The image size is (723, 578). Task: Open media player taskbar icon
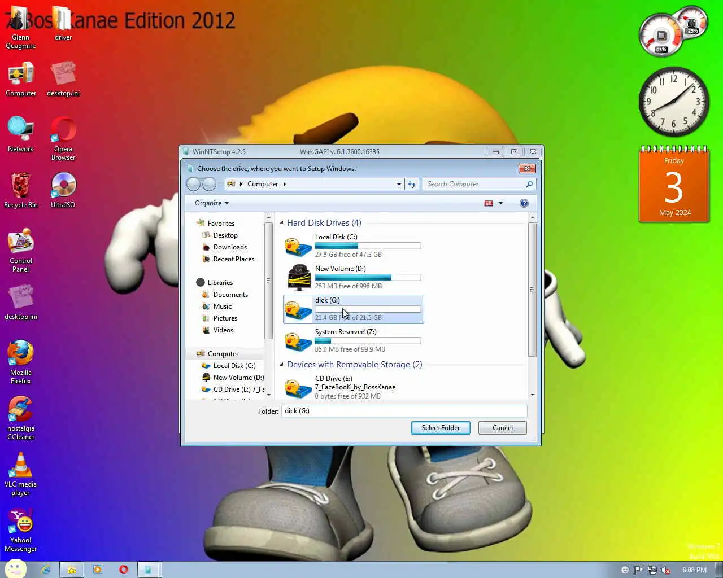(98, 570)
